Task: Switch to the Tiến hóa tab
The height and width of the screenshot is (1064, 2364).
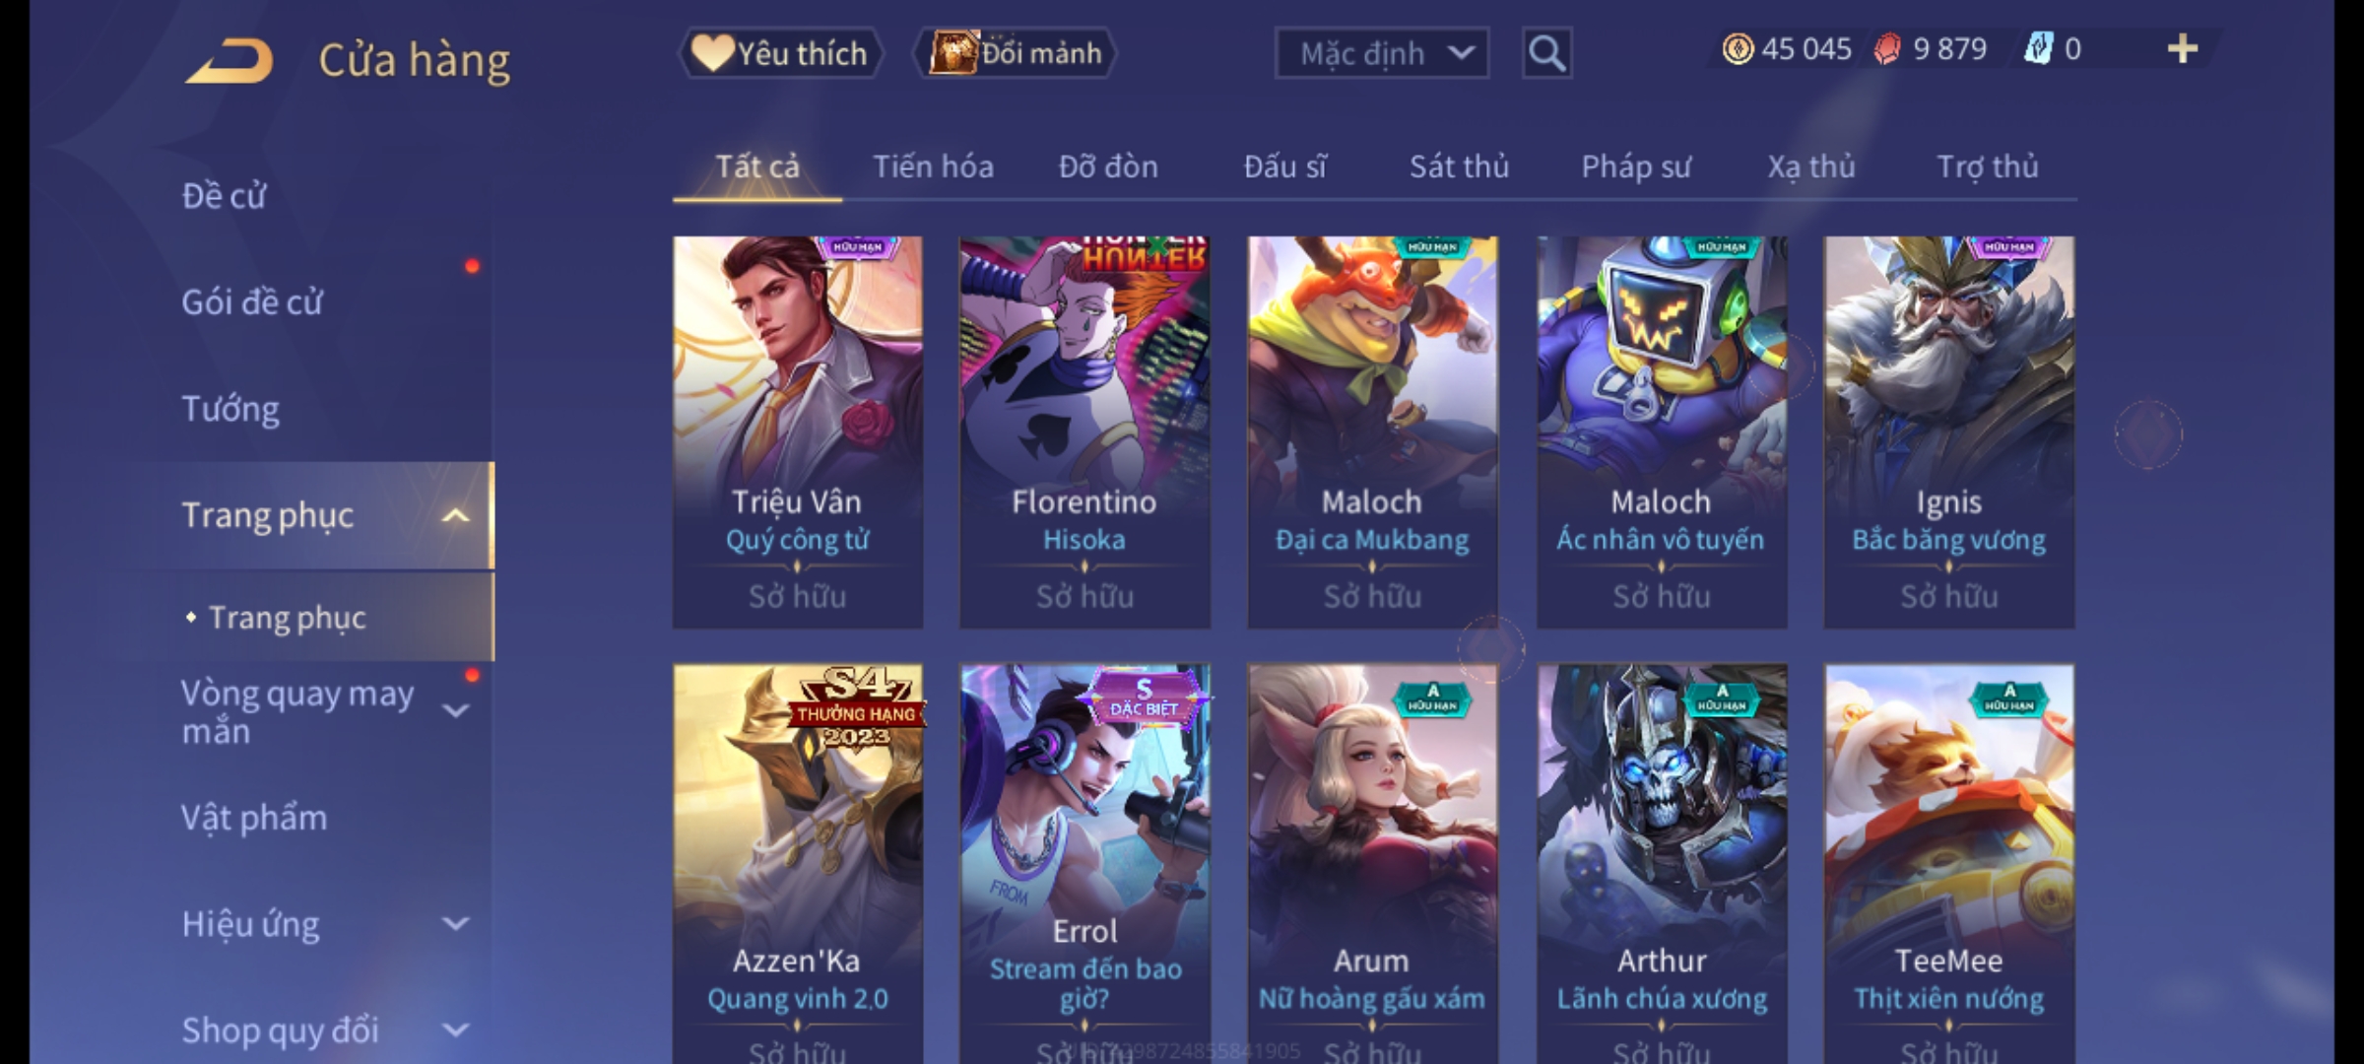Action: pos(933,166)
